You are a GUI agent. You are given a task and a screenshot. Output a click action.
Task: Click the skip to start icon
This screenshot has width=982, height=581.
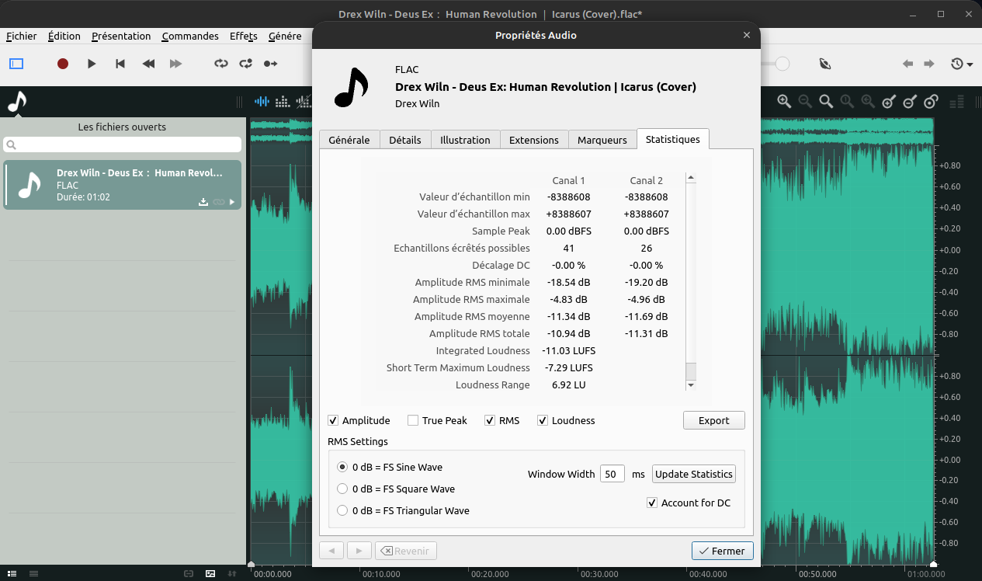120,64
